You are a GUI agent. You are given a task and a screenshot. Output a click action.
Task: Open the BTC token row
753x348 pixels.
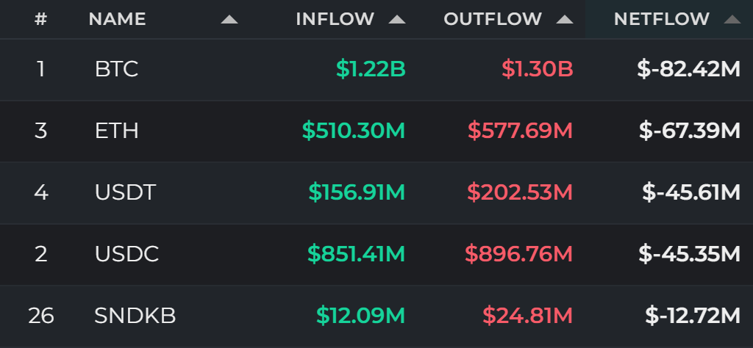(376, 70)
